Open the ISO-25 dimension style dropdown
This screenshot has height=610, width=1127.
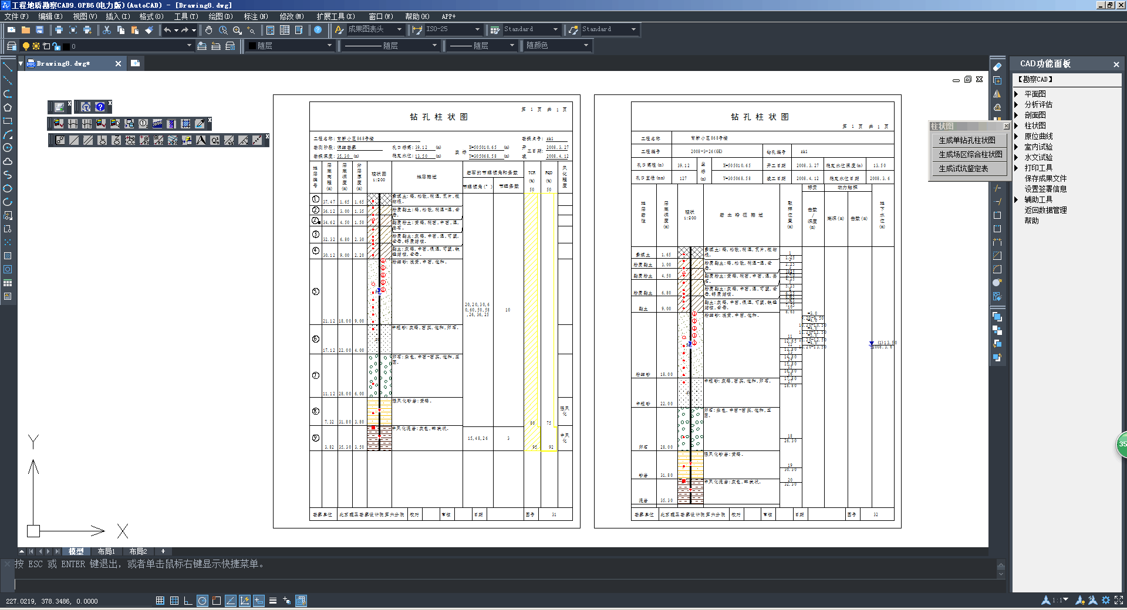pos(477,29)
